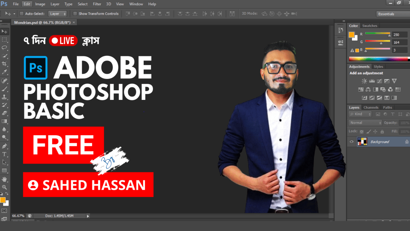
Task: Add an Invert adjustment
Action: point(364,98)
